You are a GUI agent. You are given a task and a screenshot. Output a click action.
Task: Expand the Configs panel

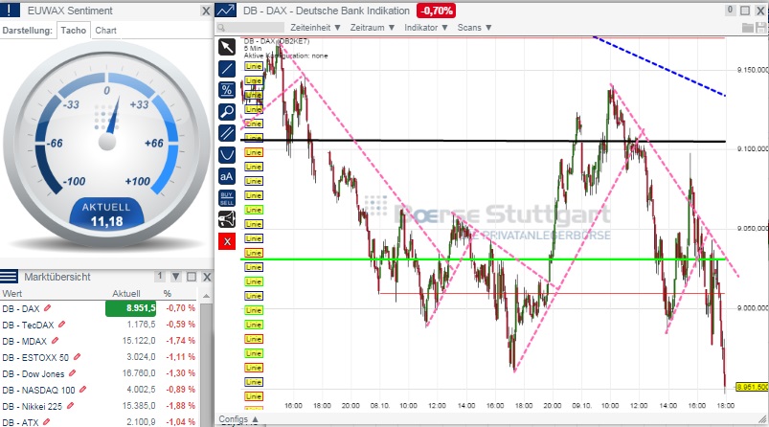[238, 419]
